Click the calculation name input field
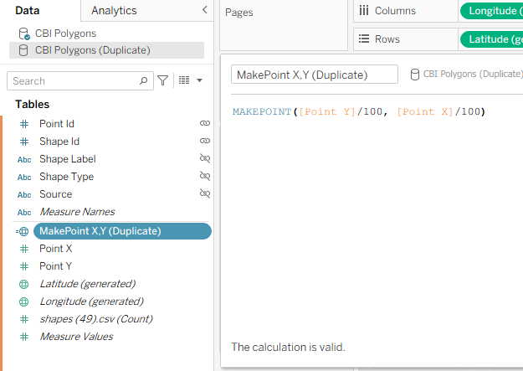This screenshot has width=523, height=371. coord(314,75)
